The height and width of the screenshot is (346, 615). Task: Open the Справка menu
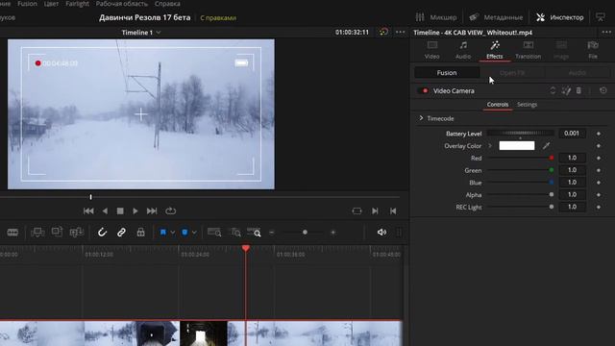coord(167,4)
